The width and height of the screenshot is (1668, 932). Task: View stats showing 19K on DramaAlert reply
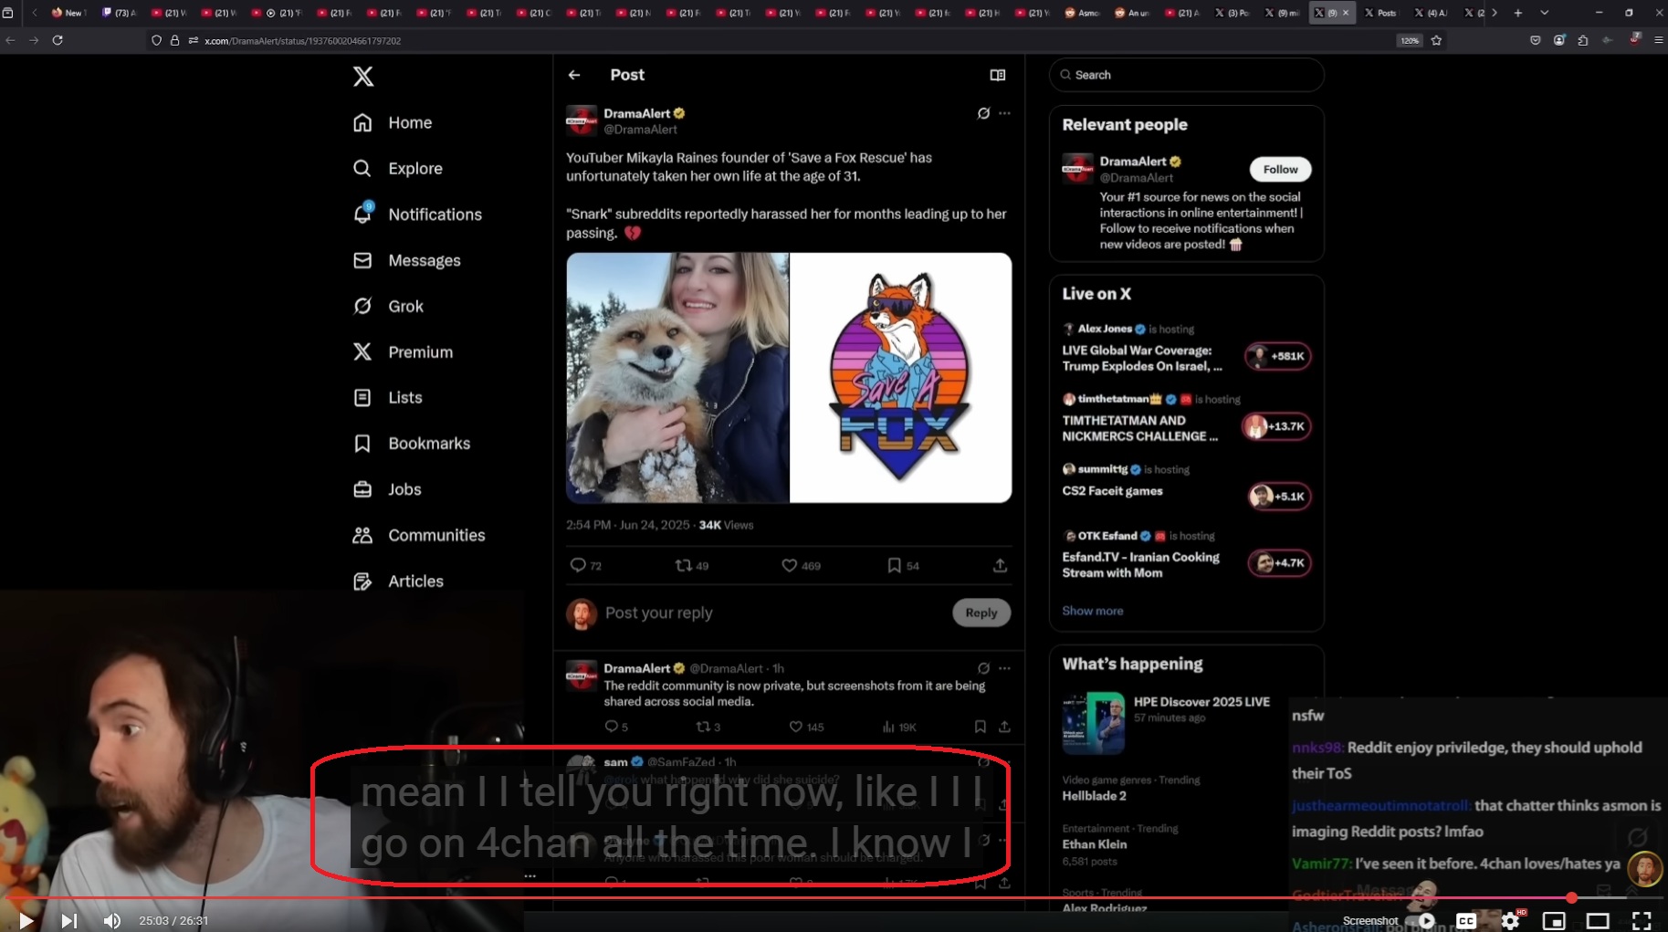click(x=899, y=727)
